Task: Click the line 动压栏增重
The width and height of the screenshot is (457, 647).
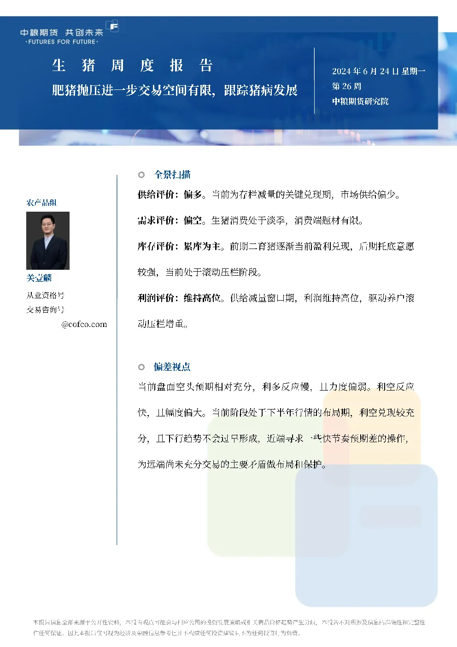Action: pyautogui.click(x=163, y=324)
